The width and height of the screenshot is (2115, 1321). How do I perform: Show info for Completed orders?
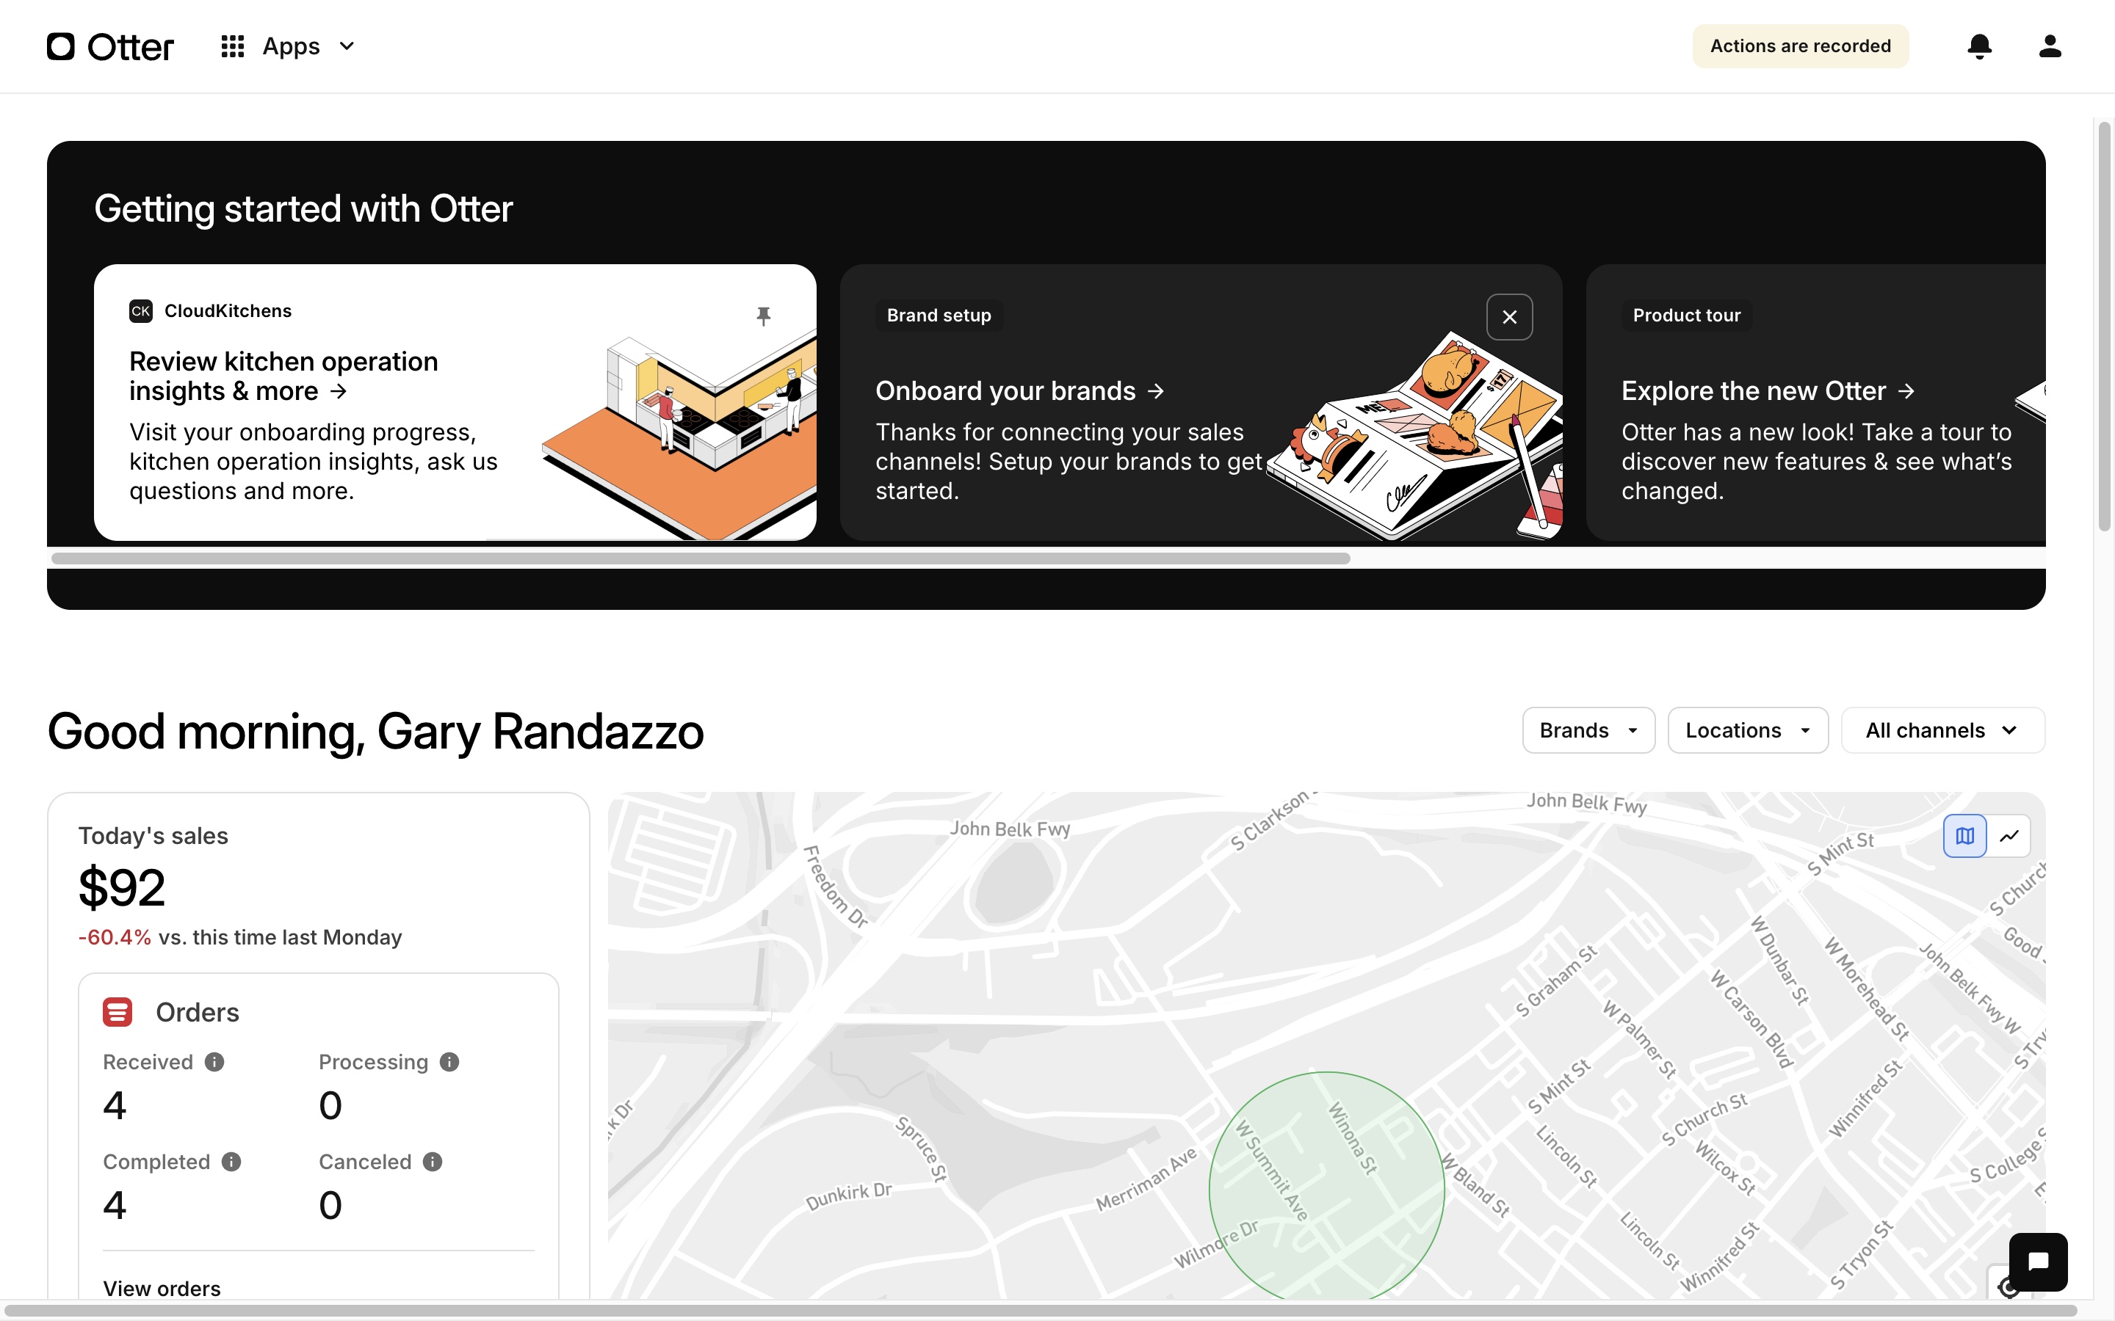pos(231,1161)
